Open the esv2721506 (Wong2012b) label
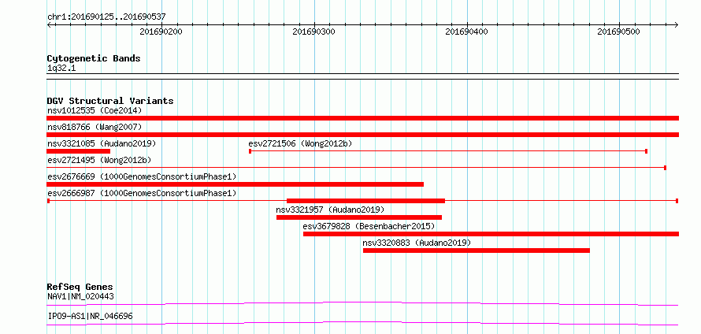This screenshot has width=701, height=334. [x=300, y=143]
